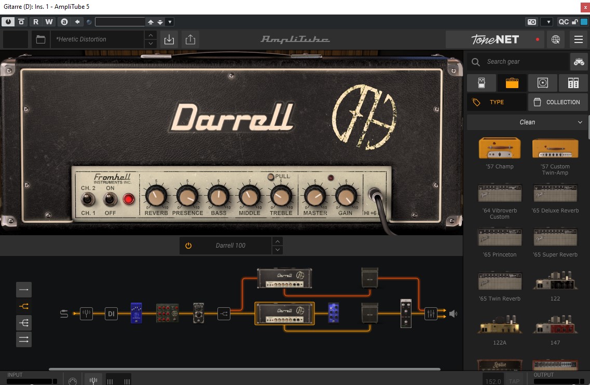Click the GAIN knob on amp
Screen dimensions: 590x385
[x=345, y=196]
